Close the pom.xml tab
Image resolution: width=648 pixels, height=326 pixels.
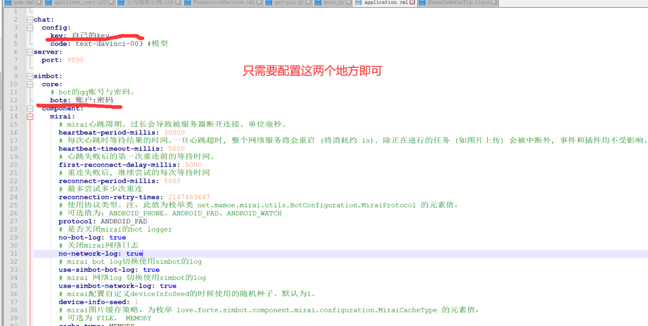pyautogui.click(x=39, y=2)
